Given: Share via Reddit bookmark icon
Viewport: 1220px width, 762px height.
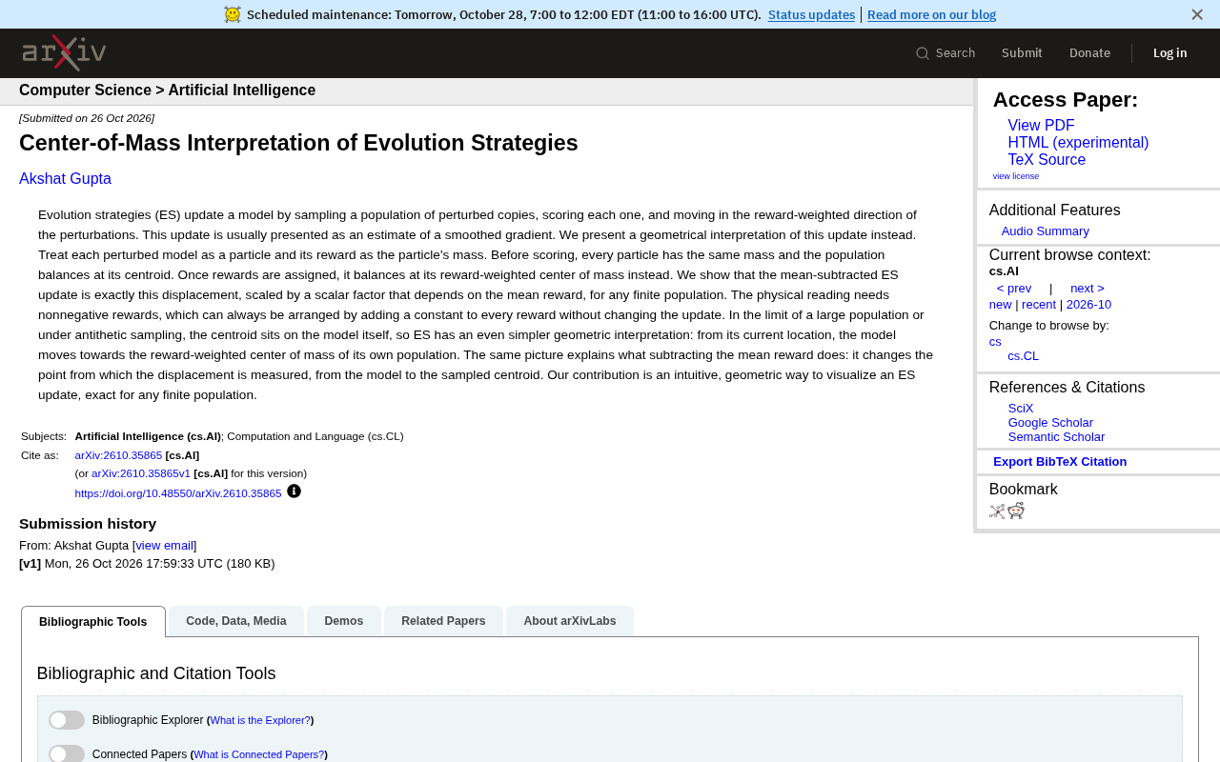Looking at the screenshot, I should [x=1016, y=511].
